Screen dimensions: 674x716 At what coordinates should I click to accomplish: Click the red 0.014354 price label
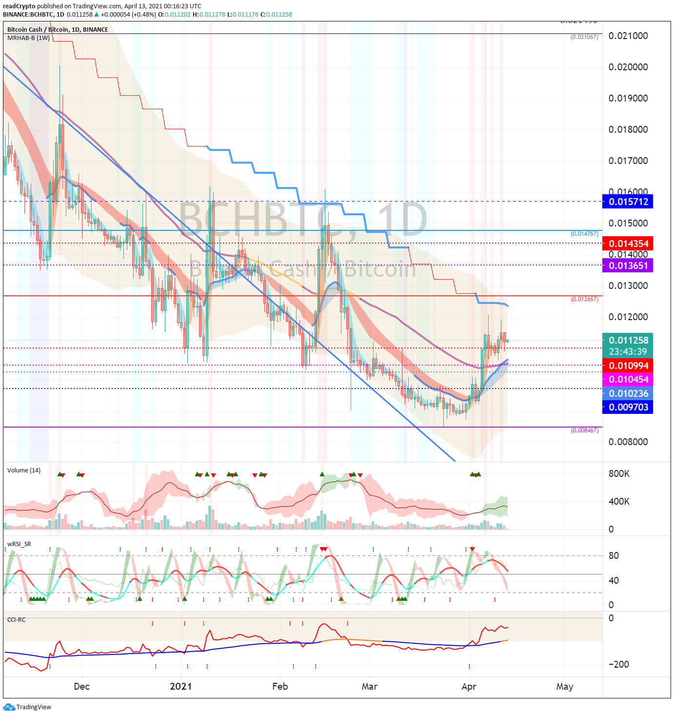click(x=628, y=244)
